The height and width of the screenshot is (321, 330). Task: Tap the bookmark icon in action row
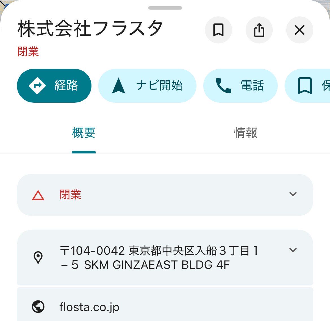[305, 86]
